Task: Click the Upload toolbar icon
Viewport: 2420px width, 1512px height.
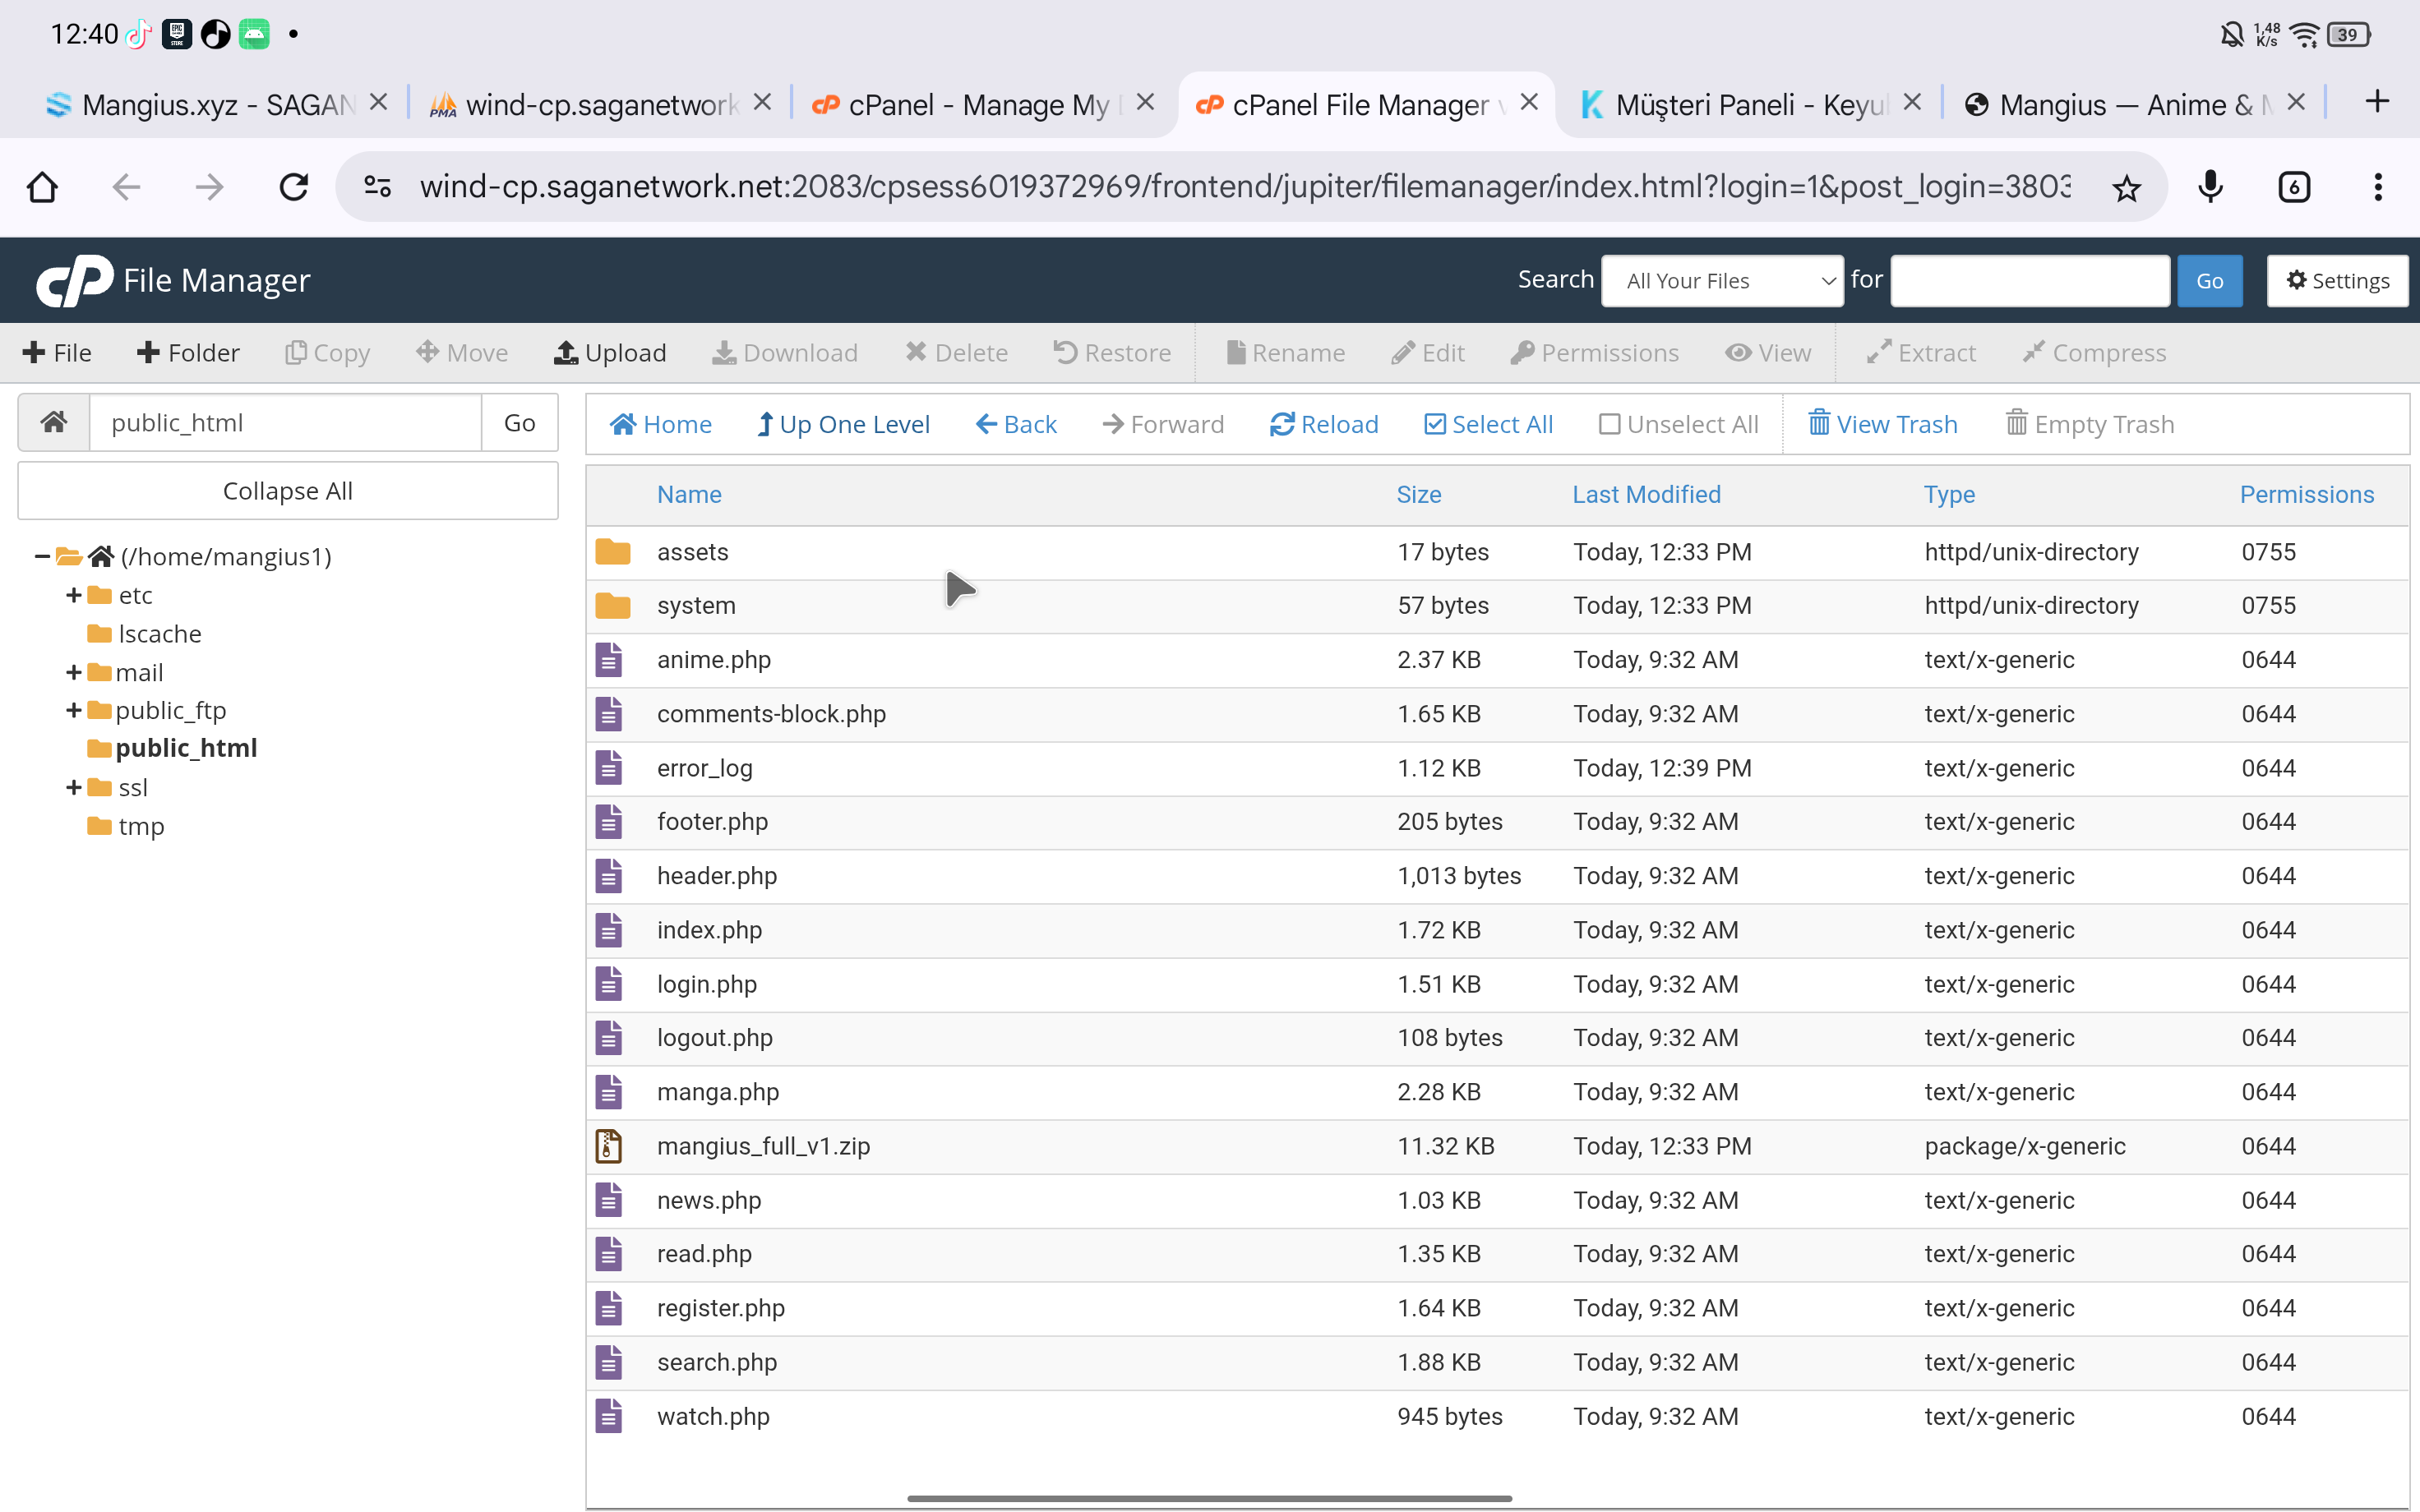Action: (x=566, y=353)
